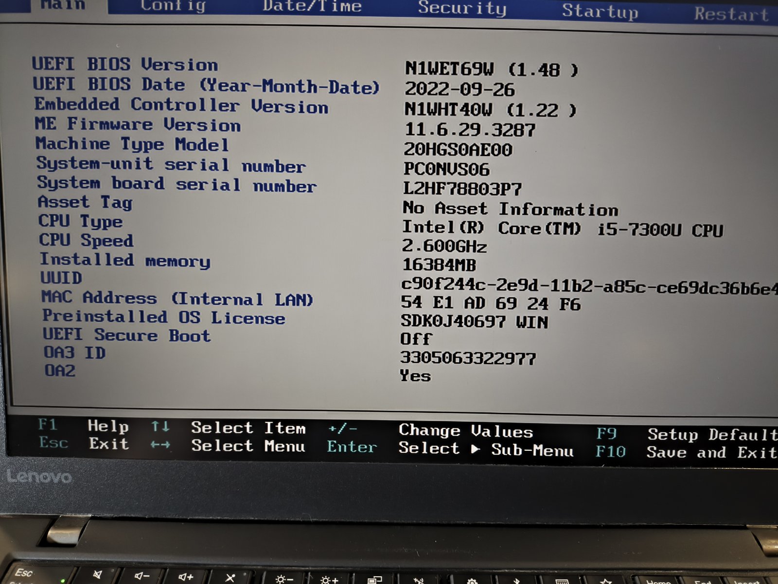778x584 pixels.
Task: Click the up/down arrows Select Item hint
Action: tap(229, 427)
